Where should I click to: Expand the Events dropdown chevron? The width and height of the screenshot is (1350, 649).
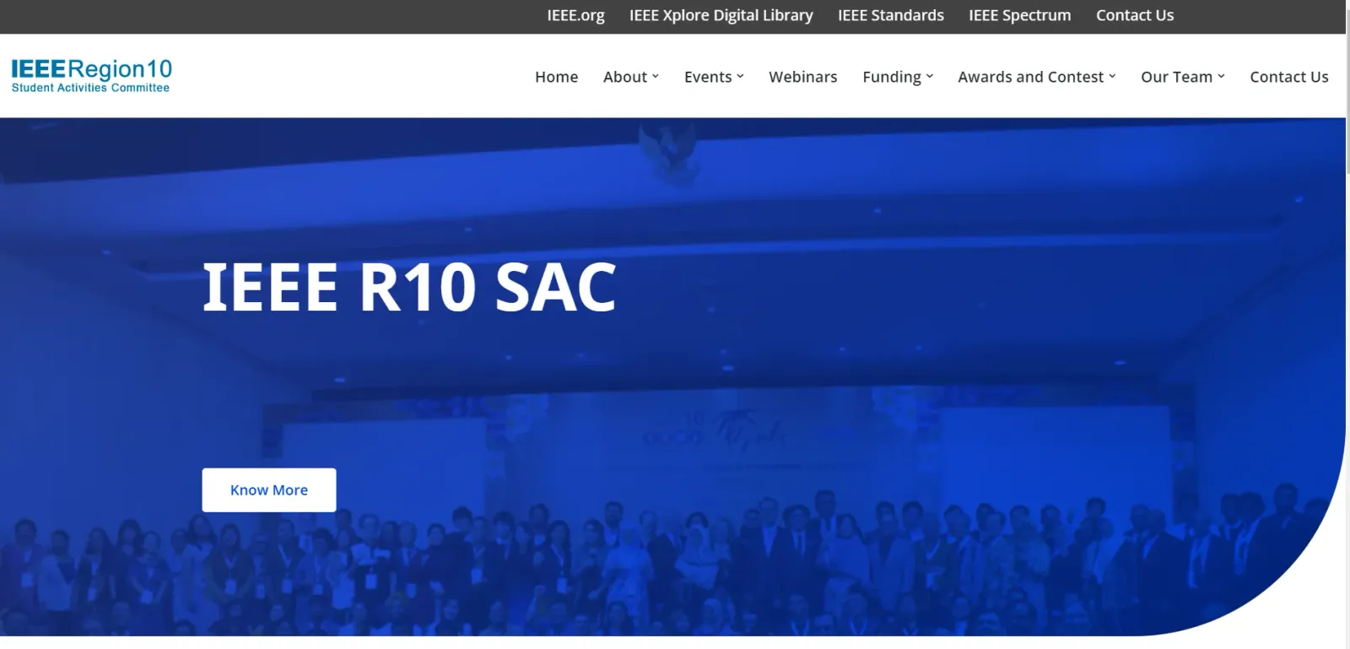tap(740, 77)
